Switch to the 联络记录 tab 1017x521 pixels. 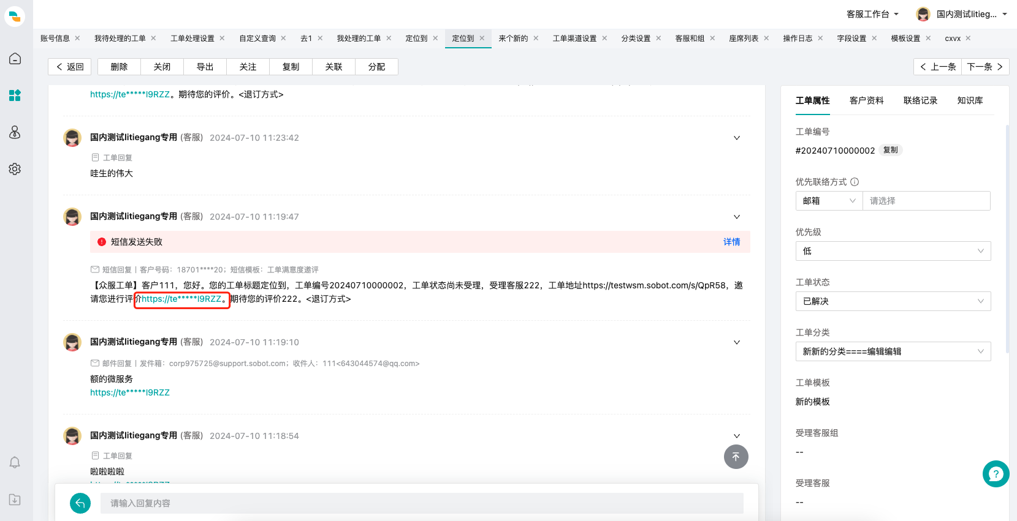(x=921, y=100)
